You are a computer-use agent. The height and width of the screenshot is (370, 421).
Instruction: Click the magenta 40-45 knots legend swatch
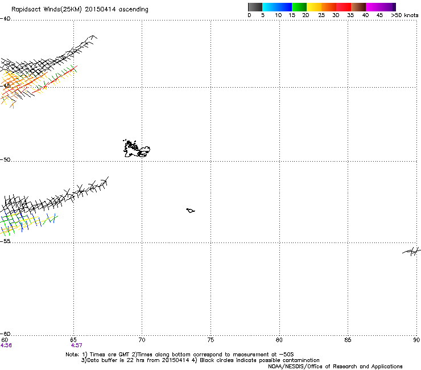pyautogui.click(x=373, y=7)
